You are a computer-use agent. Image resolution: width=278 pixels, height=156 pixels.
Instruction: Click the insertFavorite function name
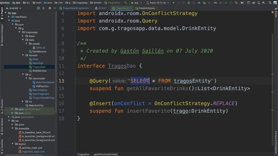pyautogui.click(x=148, y=111)
